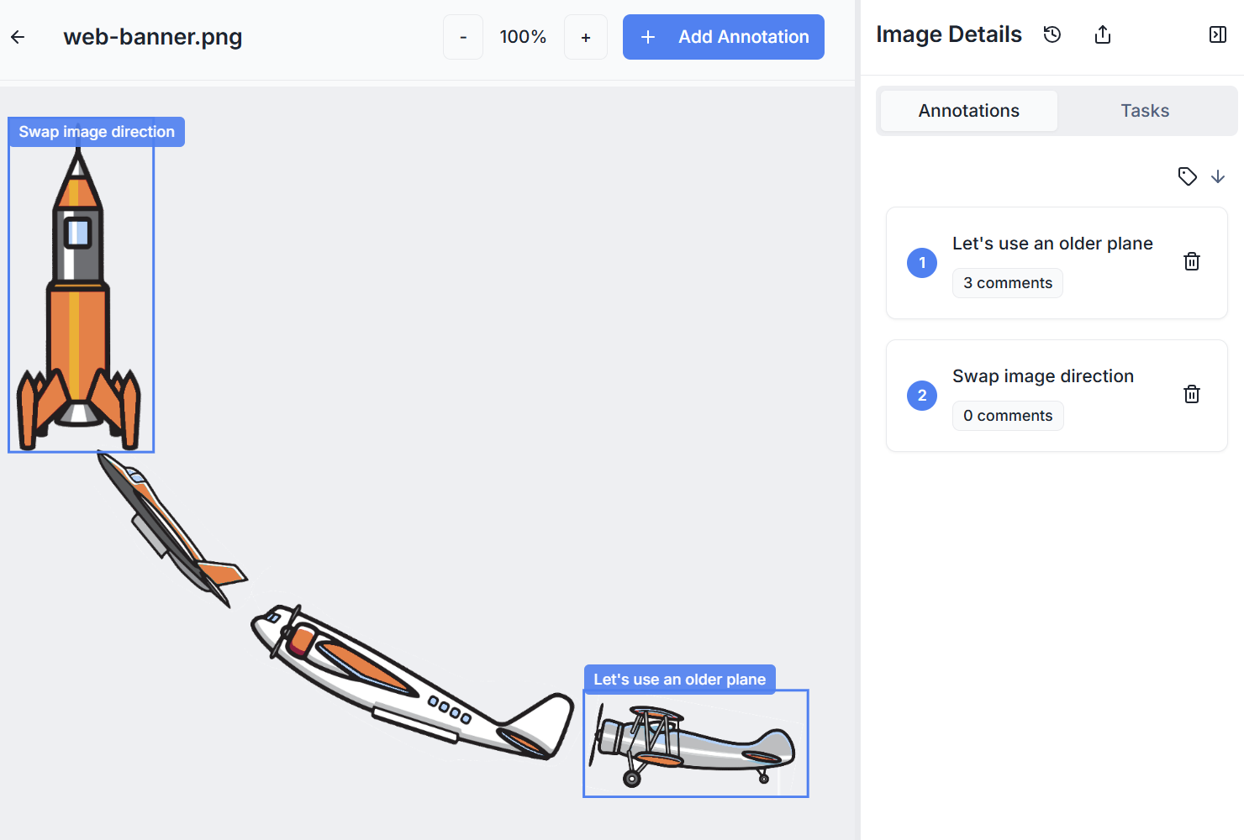Delete the 'Swap image direction' annotation
The height and width of the screenshot is (840, 1244).
(x=1191, y=394)
